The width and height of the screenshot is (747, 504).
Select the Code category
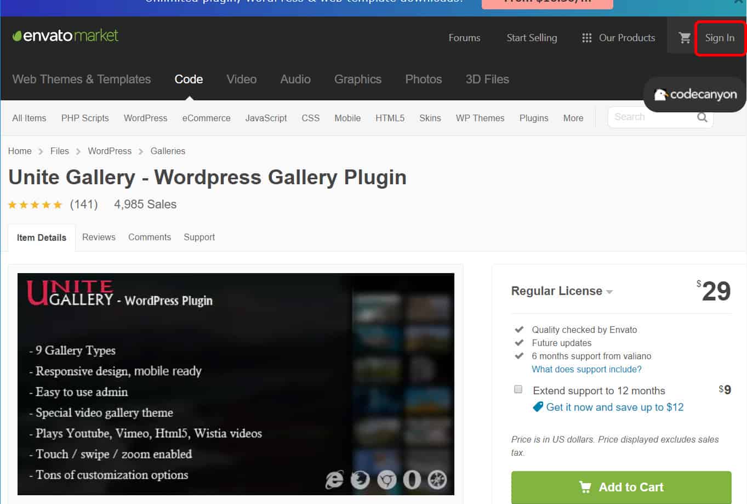pos(189,79)
